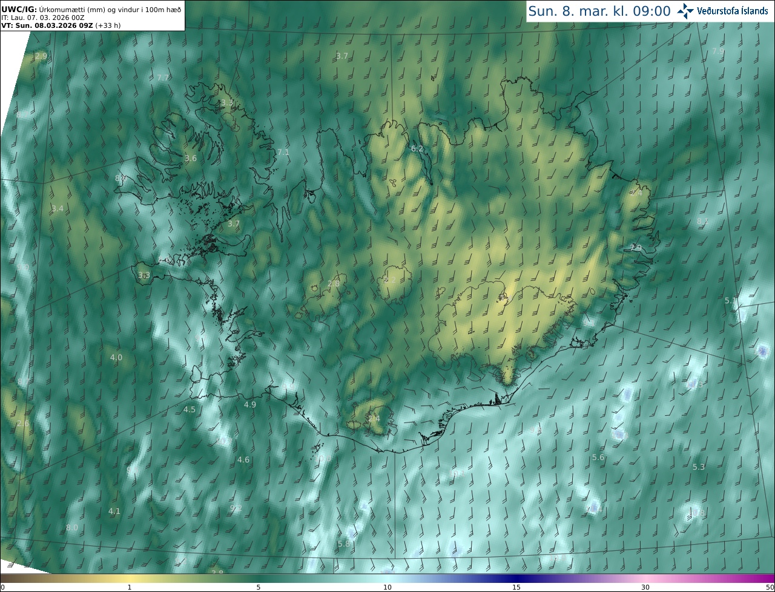Screen dimensions: 775x592
Task: Click the map value '7.7'
Action: [163, 78]
